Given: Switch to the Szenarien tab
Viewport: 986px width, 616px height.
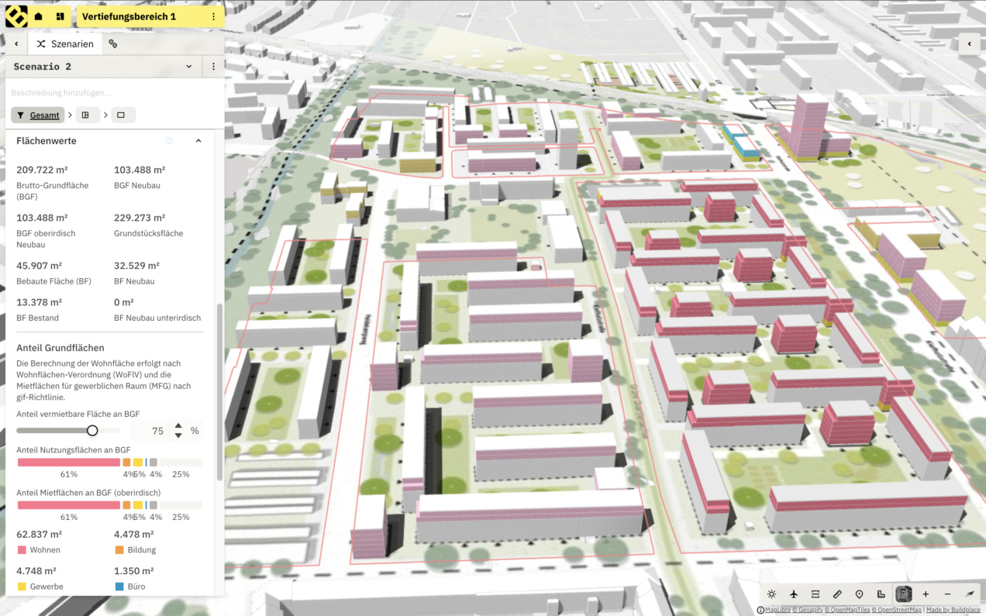Looking at the screenshot, I should point(65,44).
